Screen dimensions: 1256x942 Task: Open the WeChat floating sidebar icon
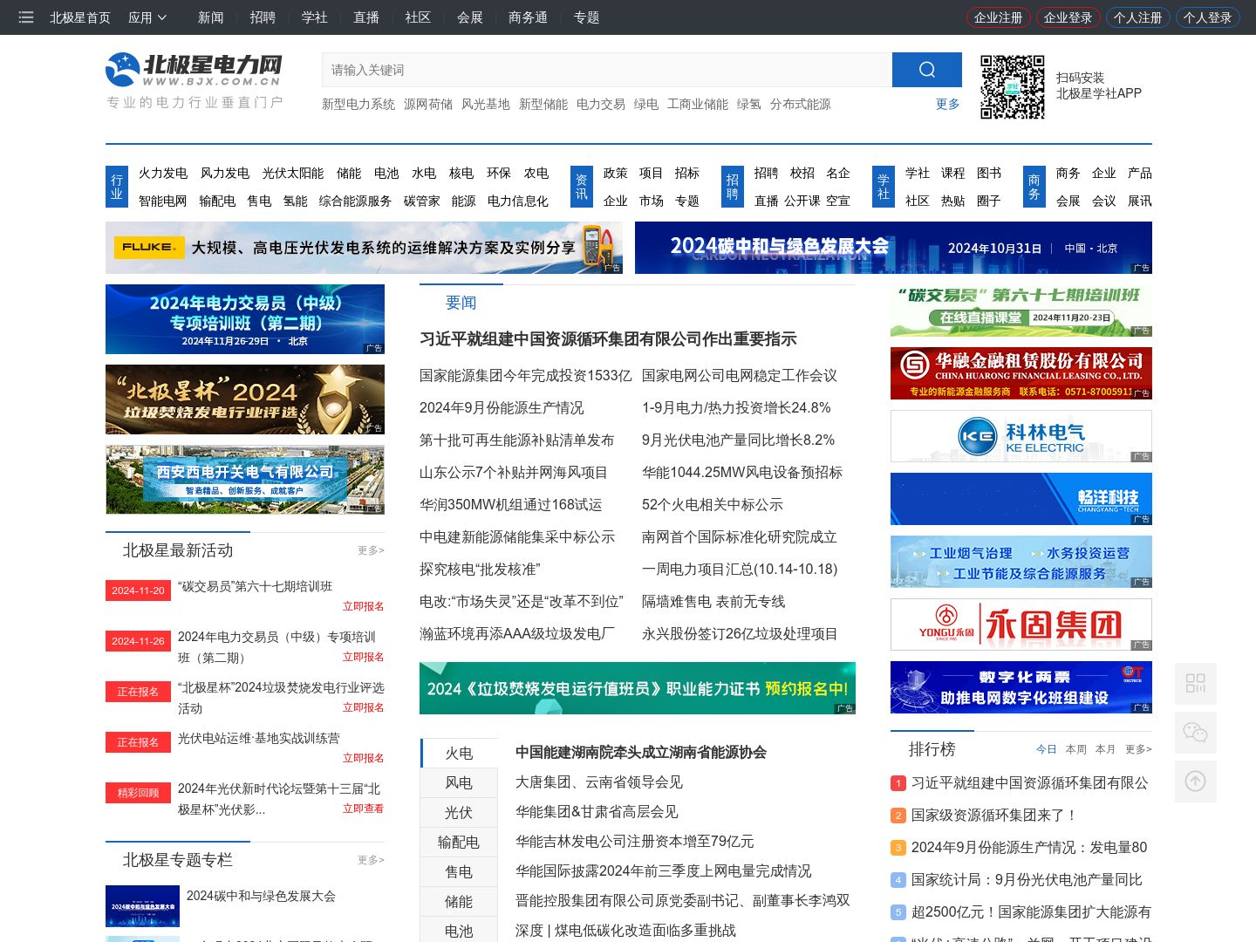click(x=1195, y=733)
